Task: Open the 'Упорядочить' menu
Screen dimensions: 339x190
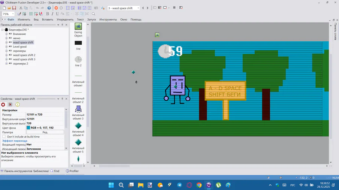Action: click(x=65, y=20)
